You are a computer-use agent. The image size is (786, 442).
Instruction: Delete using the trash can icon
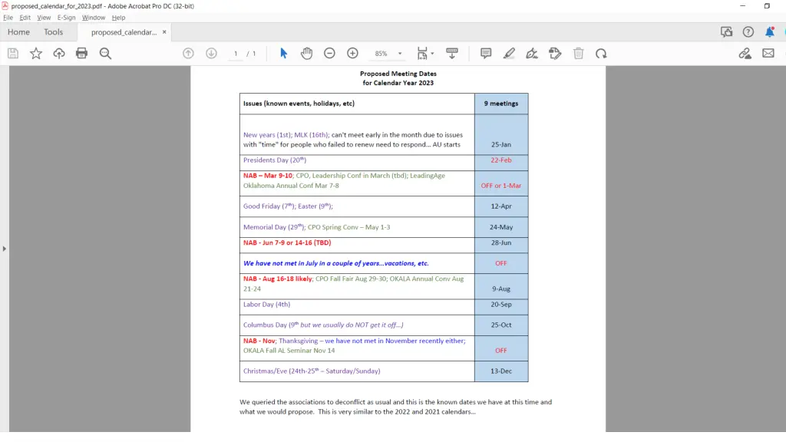(579, 53)
